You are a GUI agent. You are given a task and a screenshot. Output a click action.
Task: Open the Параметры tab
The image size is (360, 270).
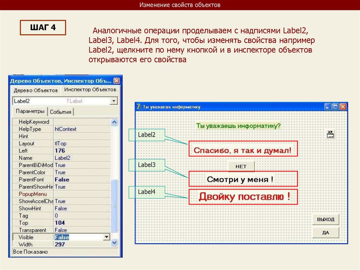coord(30,111)
